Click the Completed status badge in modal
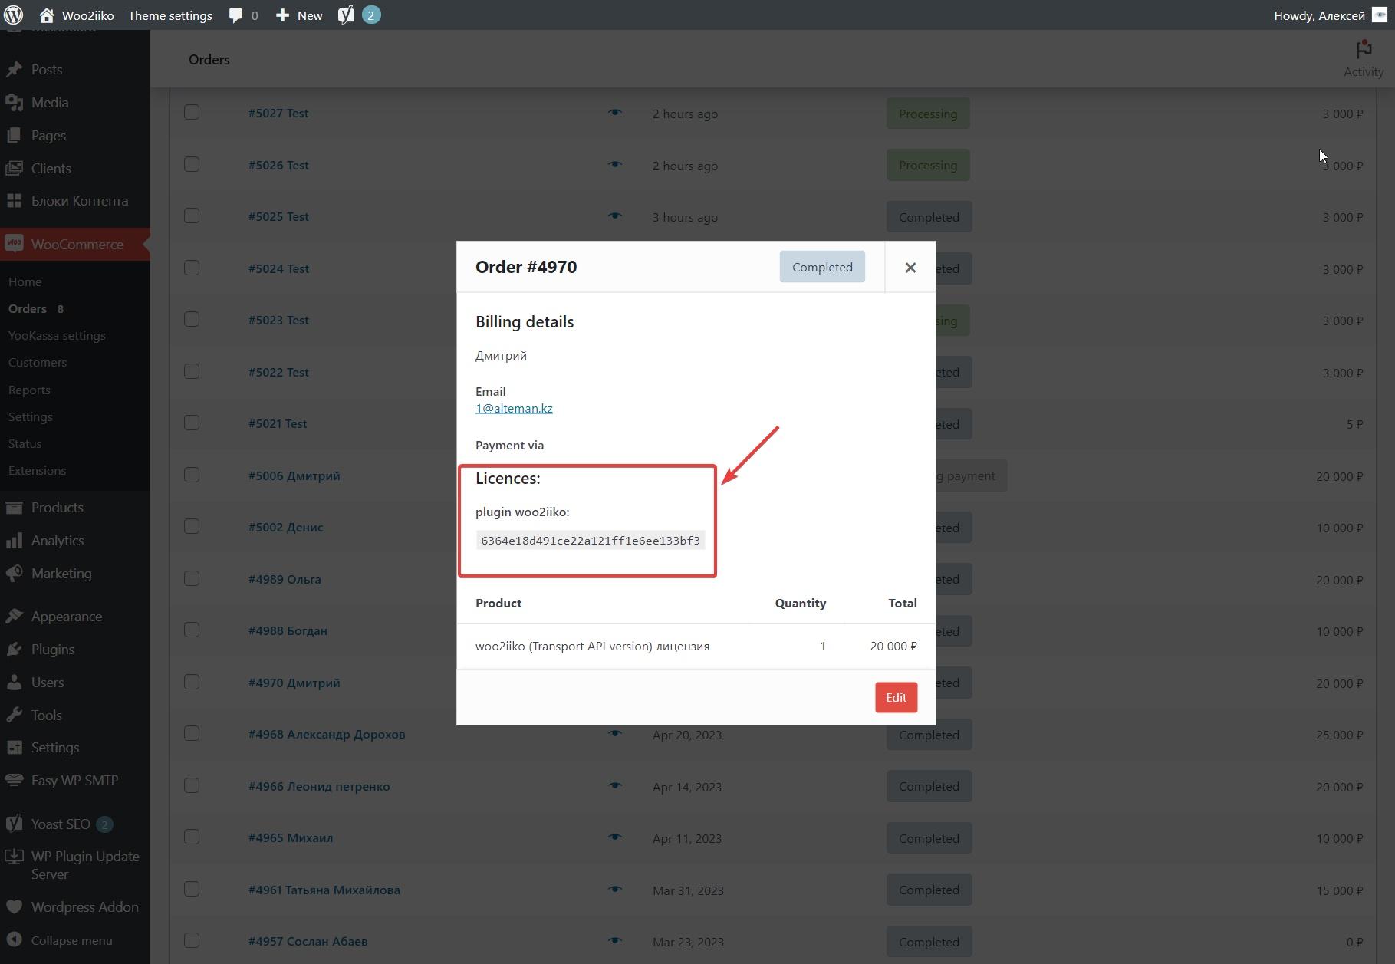 click(822, 267)
